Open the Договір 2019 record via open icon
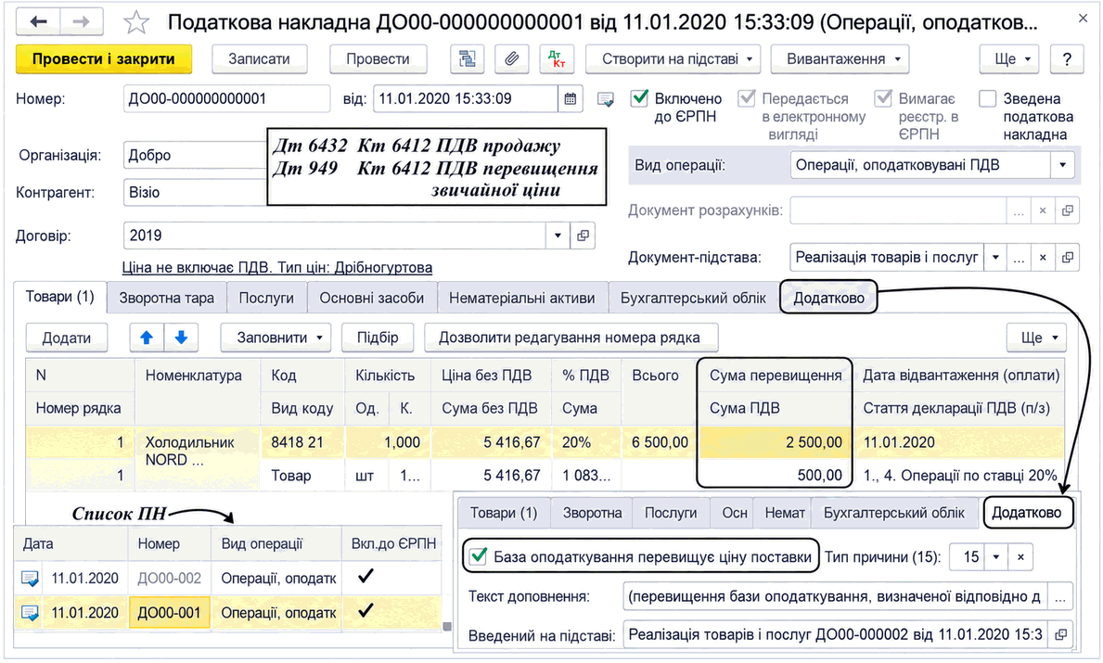The image size is (1103, 663). [x=584, y=236]
